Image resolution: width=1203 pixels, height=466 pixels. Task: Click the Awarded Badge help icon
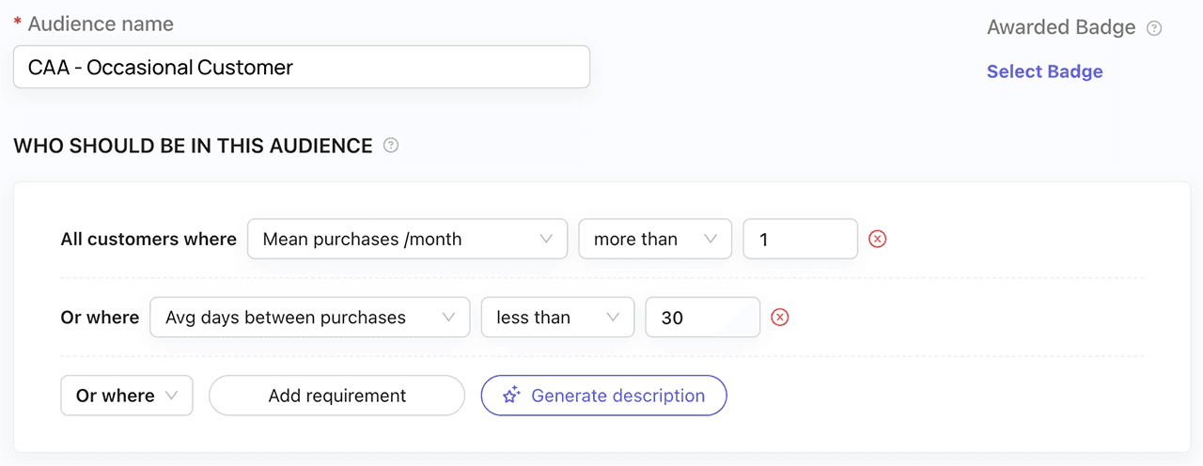(x=1155, y=28)
